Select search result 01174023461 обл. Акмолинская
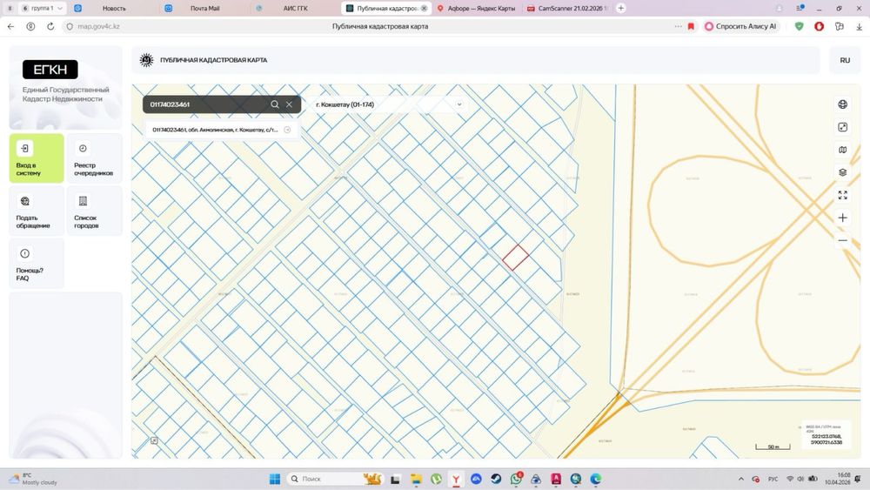The width and height of the screenshot is (870, 490). [221, 130]
